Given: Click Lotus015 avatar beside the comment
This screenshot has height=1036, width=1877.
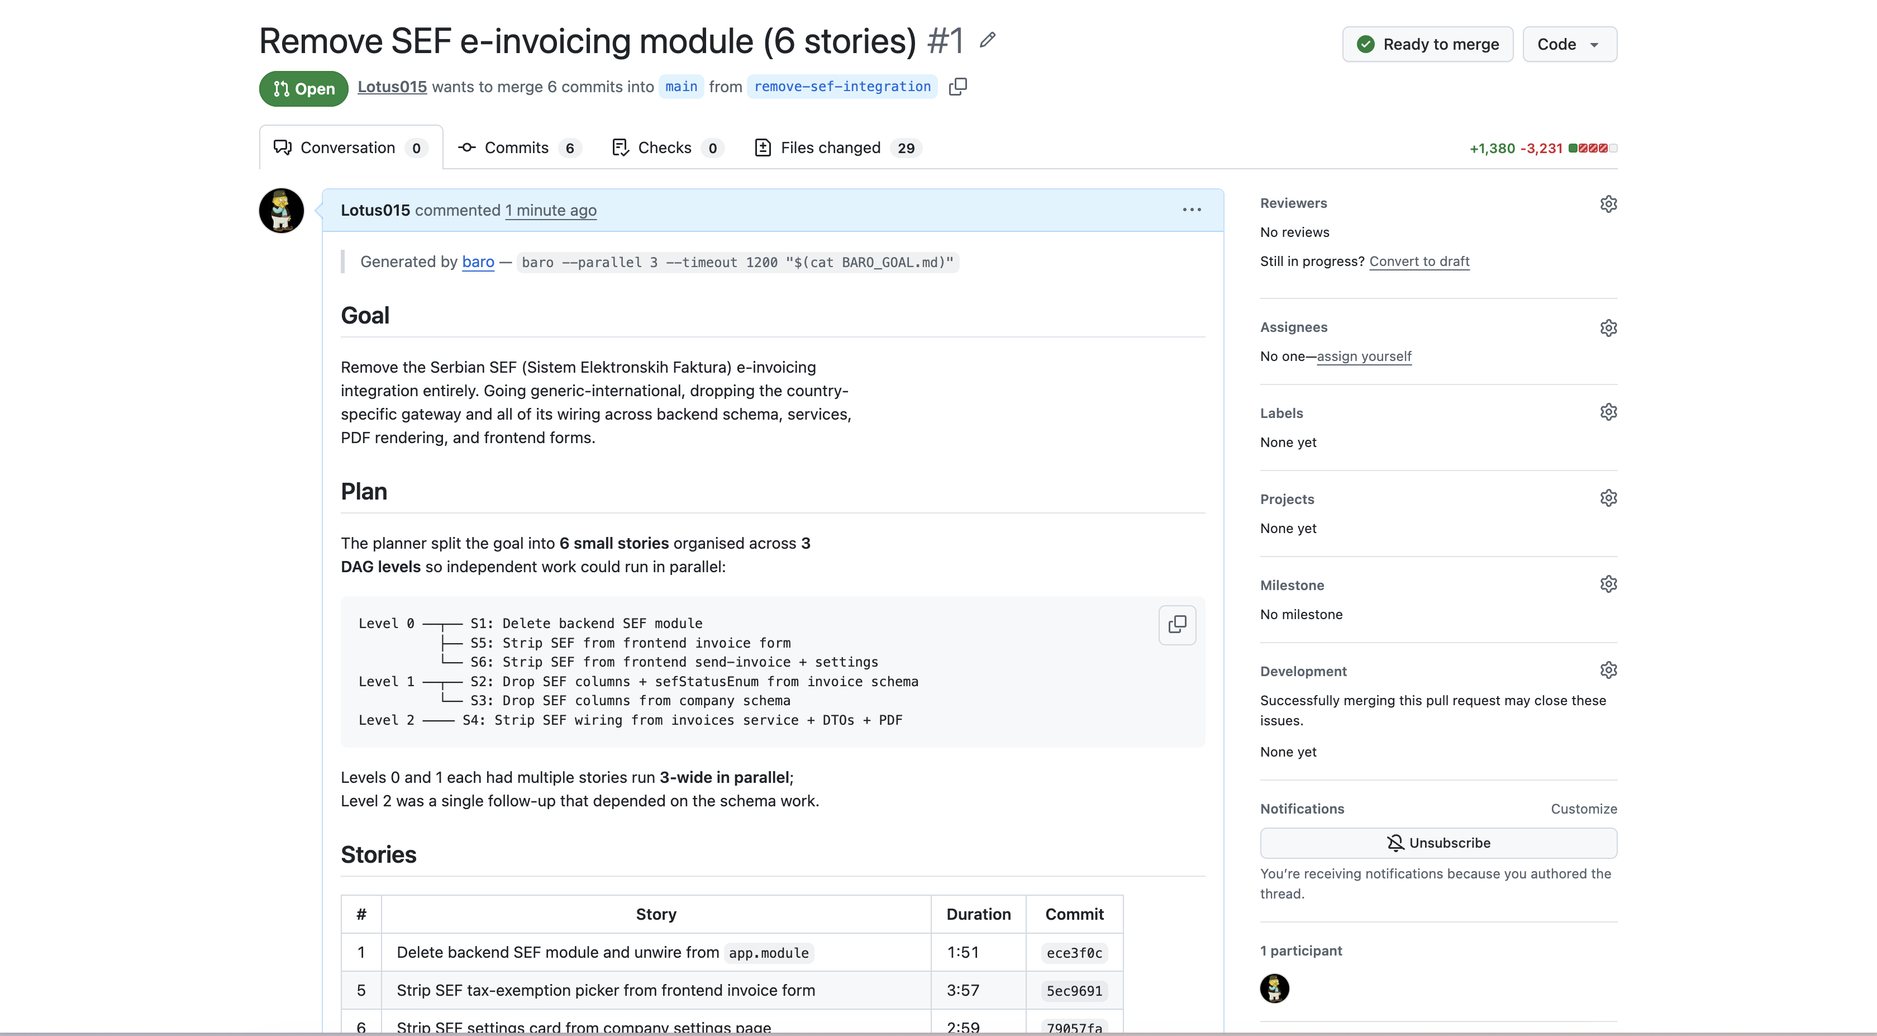Looking at the screenshot, I should [281, 211].
